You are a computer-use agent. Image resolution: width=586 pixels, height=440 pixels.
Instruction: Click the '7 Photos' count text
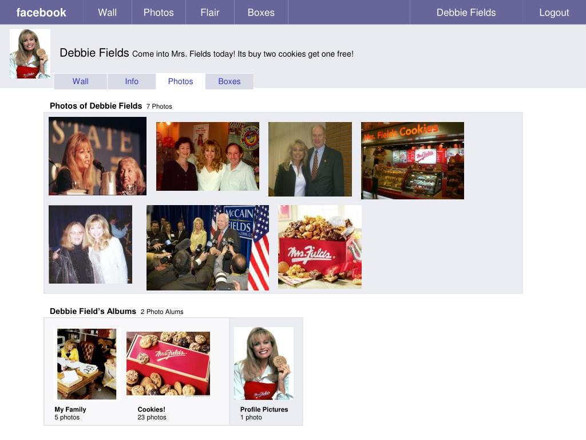tap(159, 106)
